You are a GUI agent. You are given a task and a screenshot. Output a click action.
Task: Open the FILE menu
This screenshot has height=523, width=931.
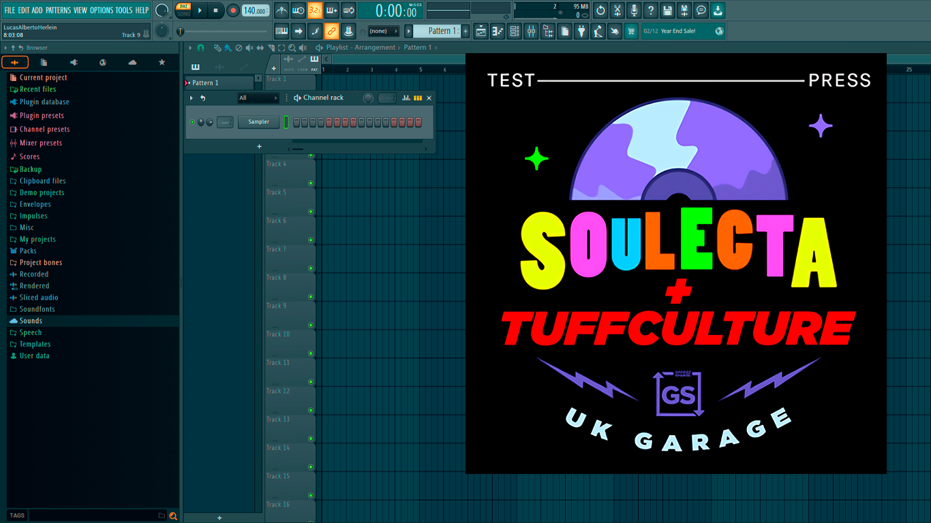click(10, 10)
